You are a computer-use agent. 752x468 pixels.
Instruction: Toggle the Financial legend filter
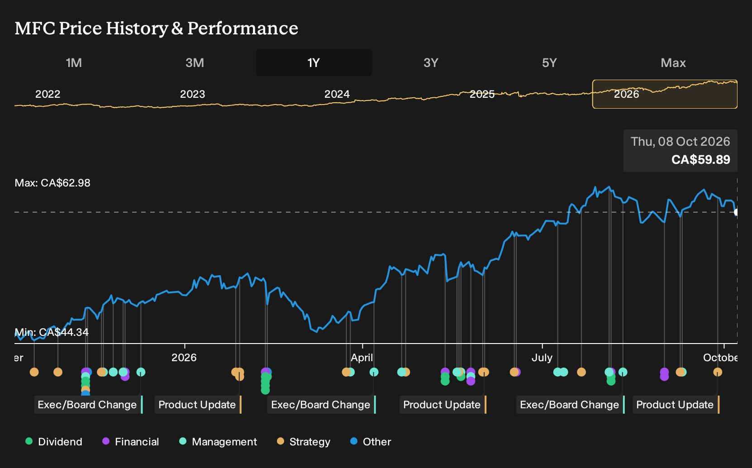tap(131, 442)
